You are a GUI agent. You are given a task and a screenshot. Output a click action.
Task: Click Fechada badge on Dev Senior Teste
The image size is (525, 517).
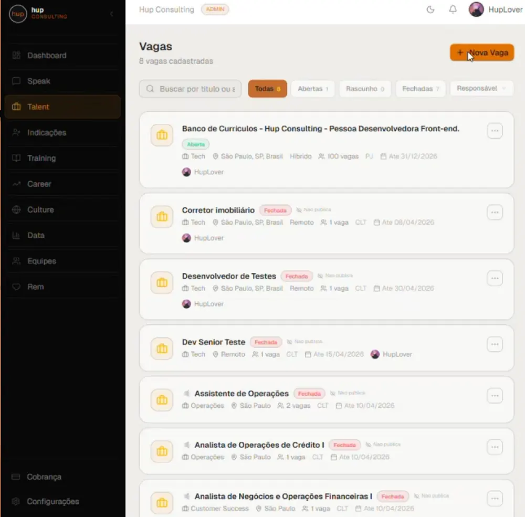pos(266,342)
